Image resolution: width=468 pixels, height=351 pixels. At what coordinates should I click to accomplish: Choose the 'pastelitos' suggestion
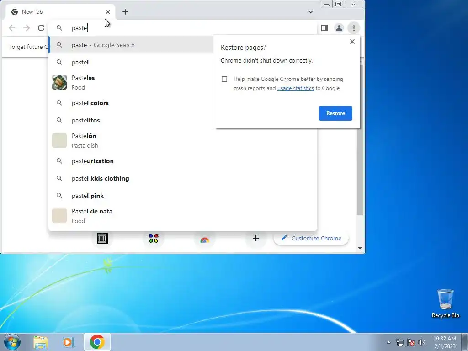point(131,120)
